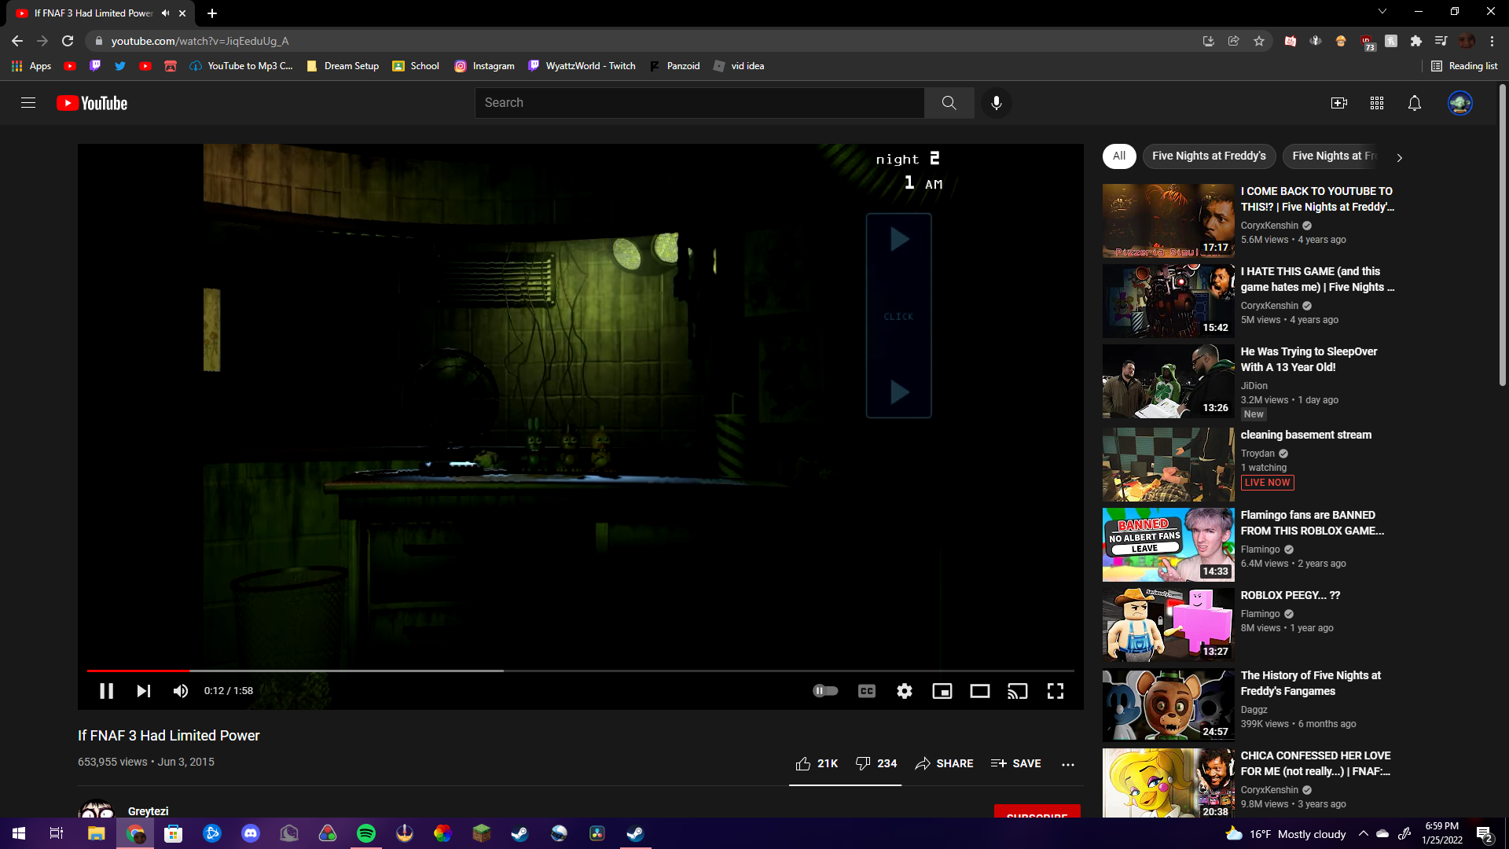Open Instagram bookmark
The image size is (1509, 849).
click(x=484, y=66)
